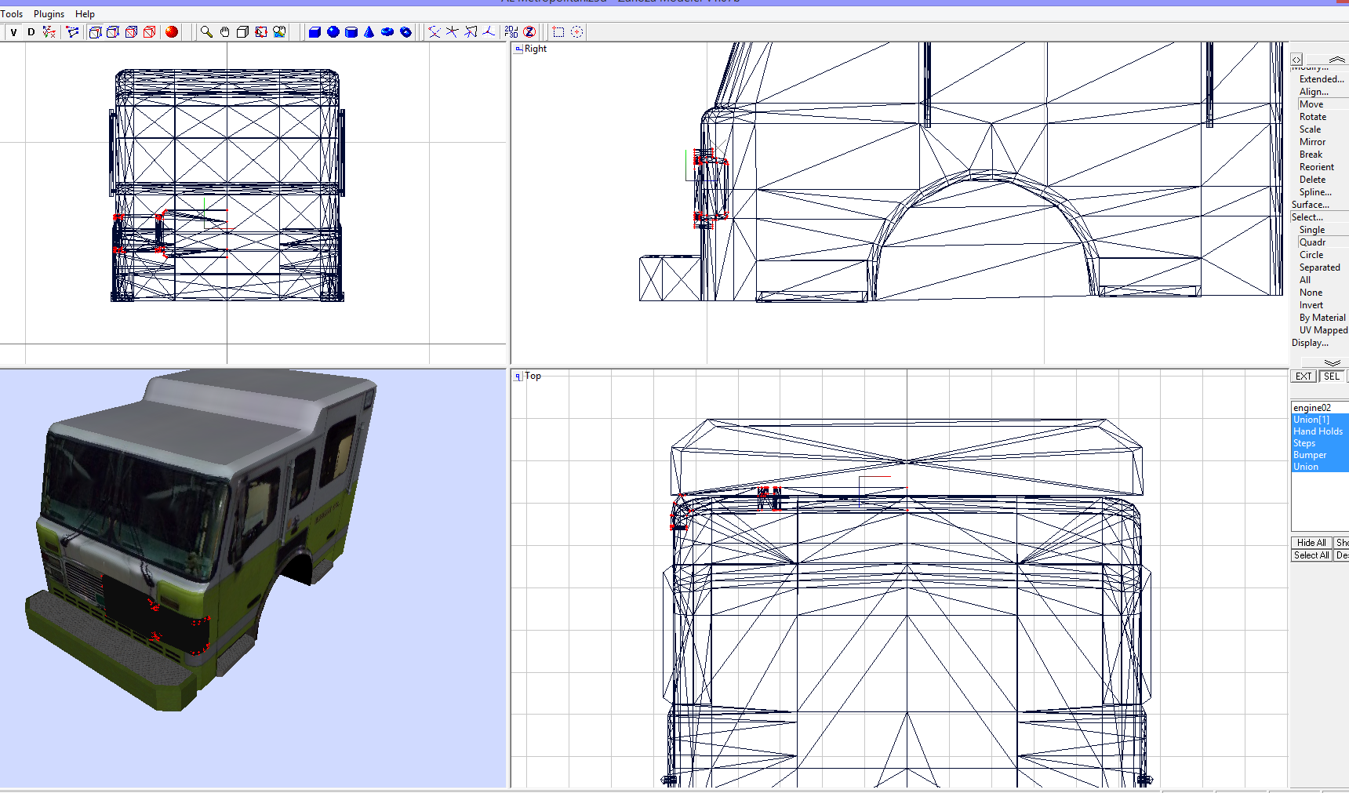
Task: Open the Plugins menu
Action: [x=49, y=13]
